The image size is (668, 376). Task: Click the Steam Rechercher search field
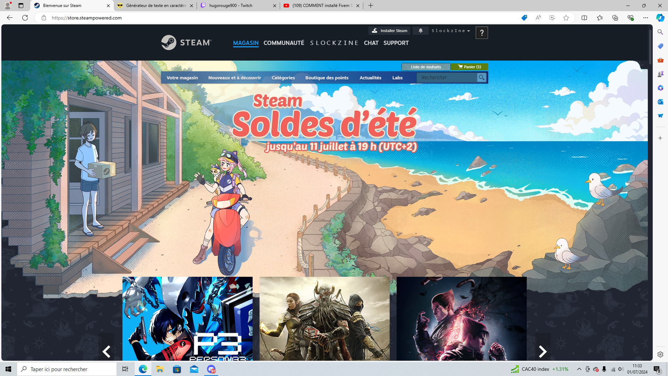[447, 78]
